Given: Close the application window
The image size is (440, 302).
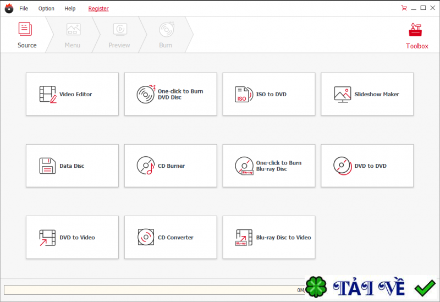Looking at the screenshot, I should [x=433, y=8].
